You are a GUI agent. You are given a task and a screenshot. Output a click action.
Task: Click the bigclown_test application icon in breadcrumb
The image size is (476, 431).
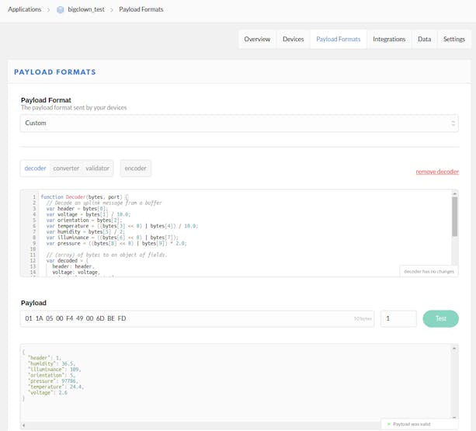[61, 10]
